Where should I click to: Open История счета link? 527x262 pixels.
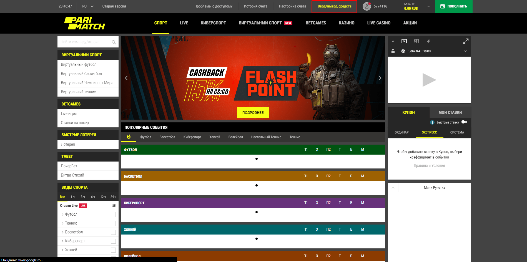click(x=255, y=6)
